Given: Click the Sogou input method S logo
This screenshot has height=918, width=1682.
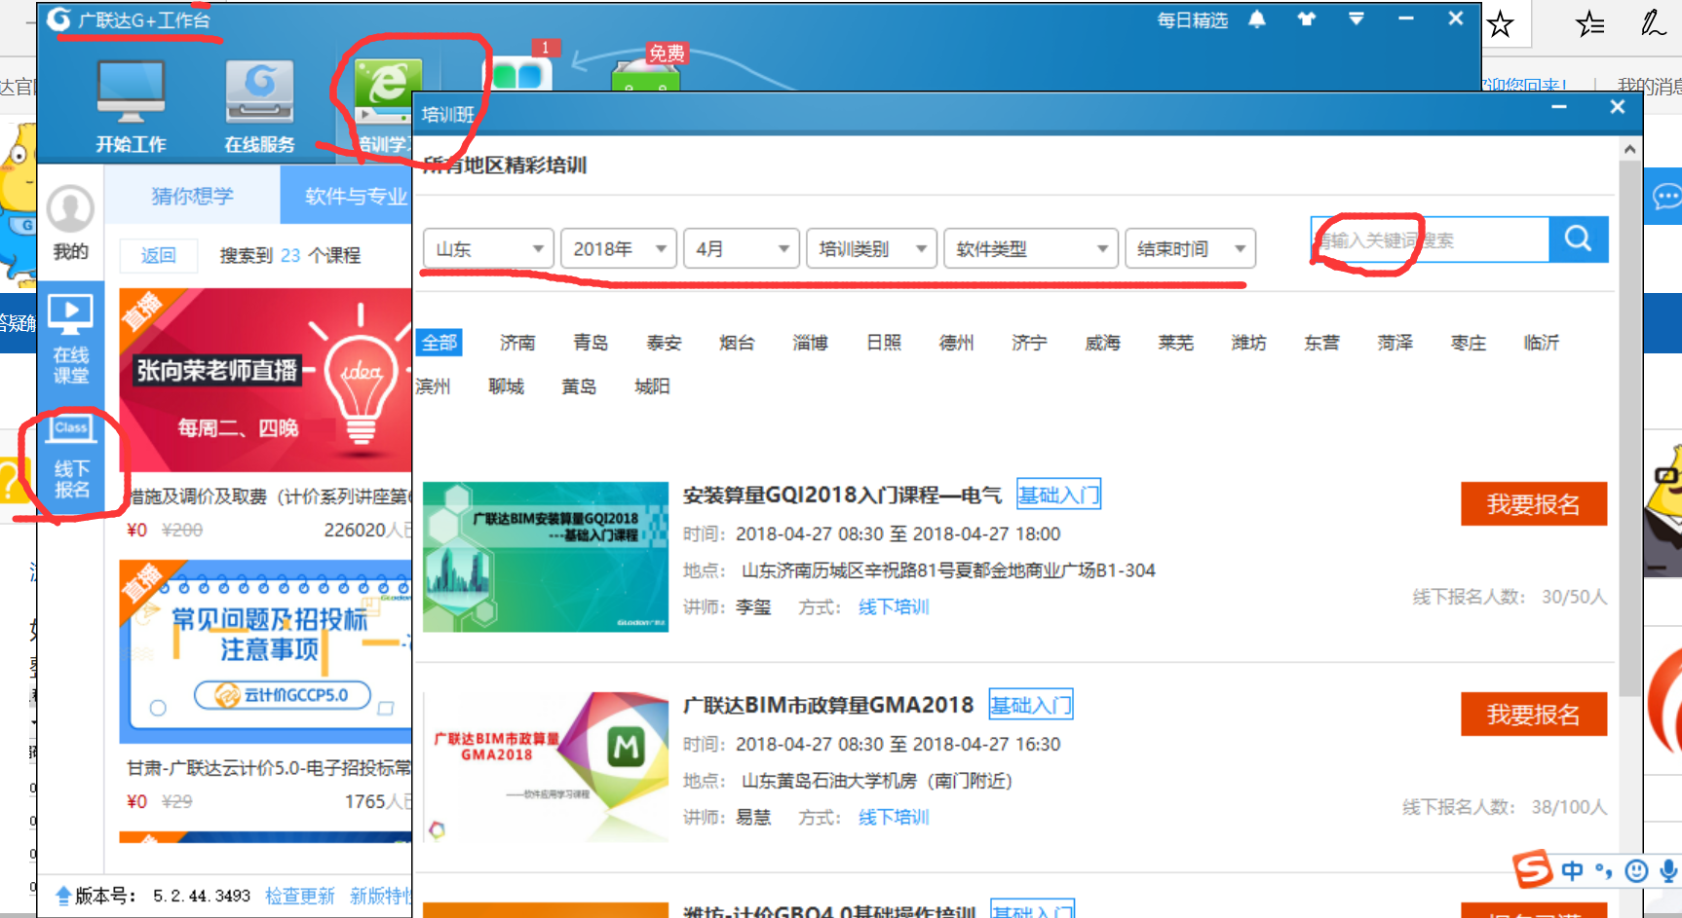Looking at the screenshot, I should coord(1532,869).
